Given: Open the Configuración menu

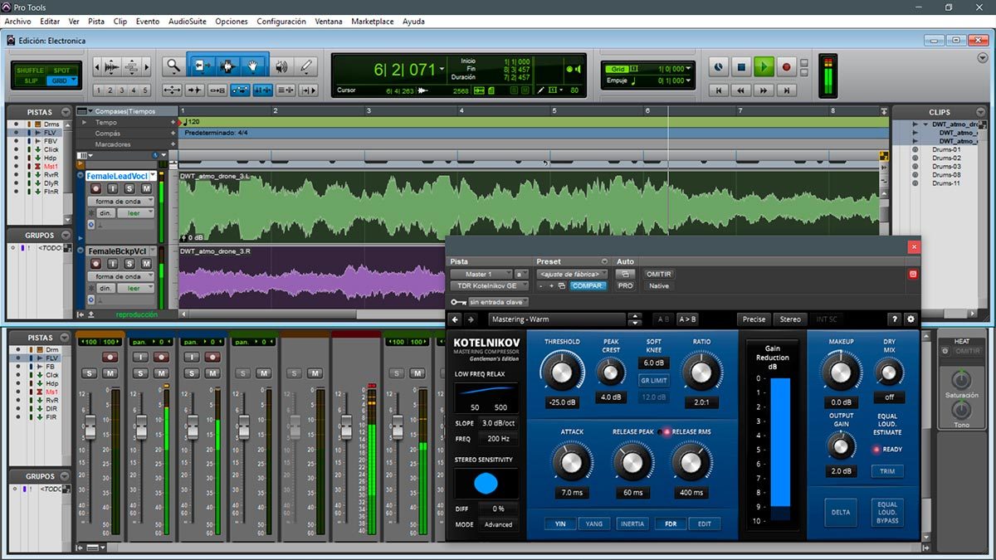Looking at the screenshot, I should point(281,21).
